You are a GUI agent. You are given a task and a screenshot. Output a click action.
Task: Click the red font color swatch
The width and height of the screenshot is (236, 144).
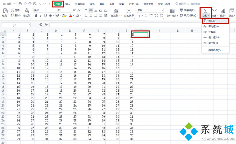click(71, 16)
